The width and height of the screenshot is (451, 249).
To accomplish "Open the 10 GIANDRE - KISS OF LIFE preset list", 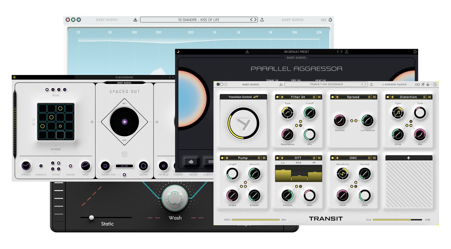I will (x=199, y=20).
